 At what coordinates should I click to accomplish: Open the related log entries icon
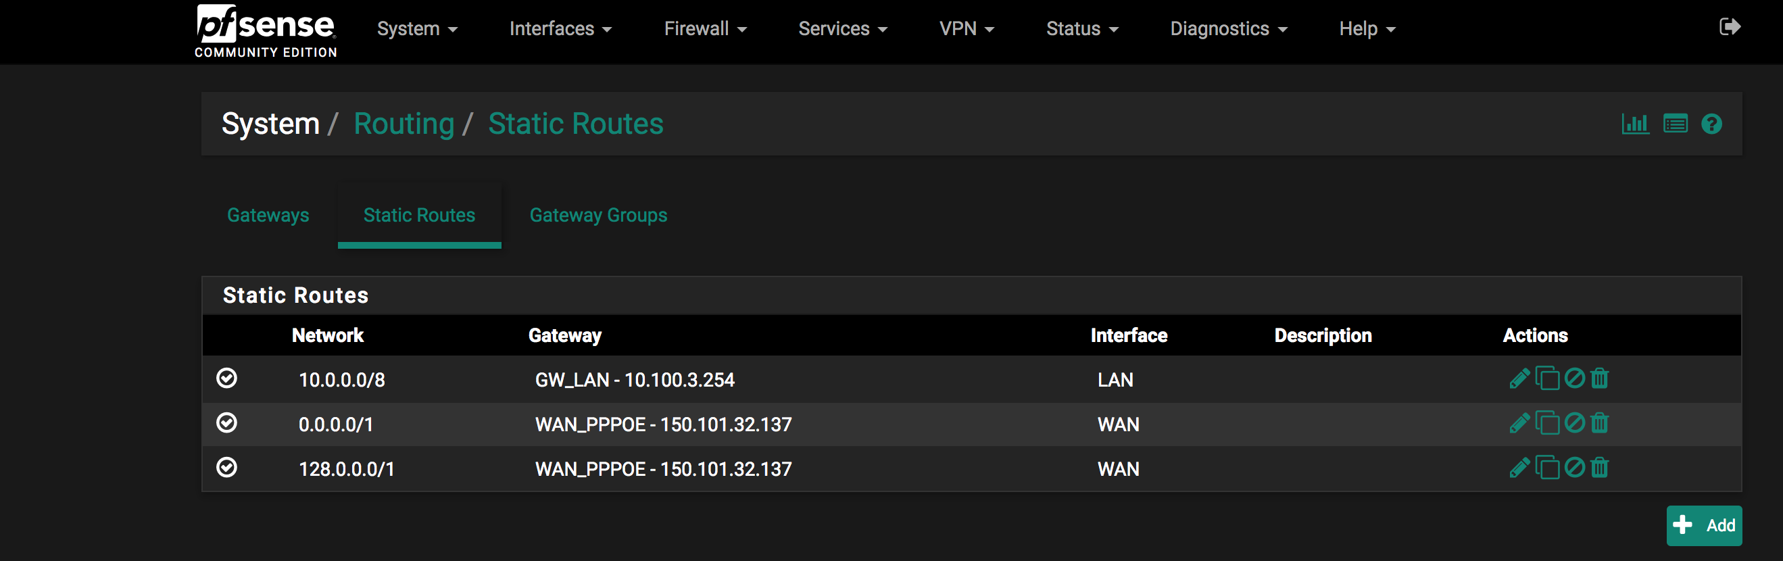[1675, 124]
